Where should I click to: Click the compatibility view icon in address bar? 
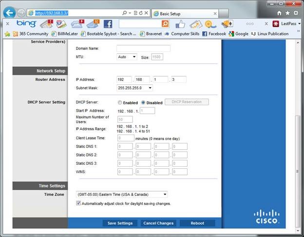click(x=135, y=13)
